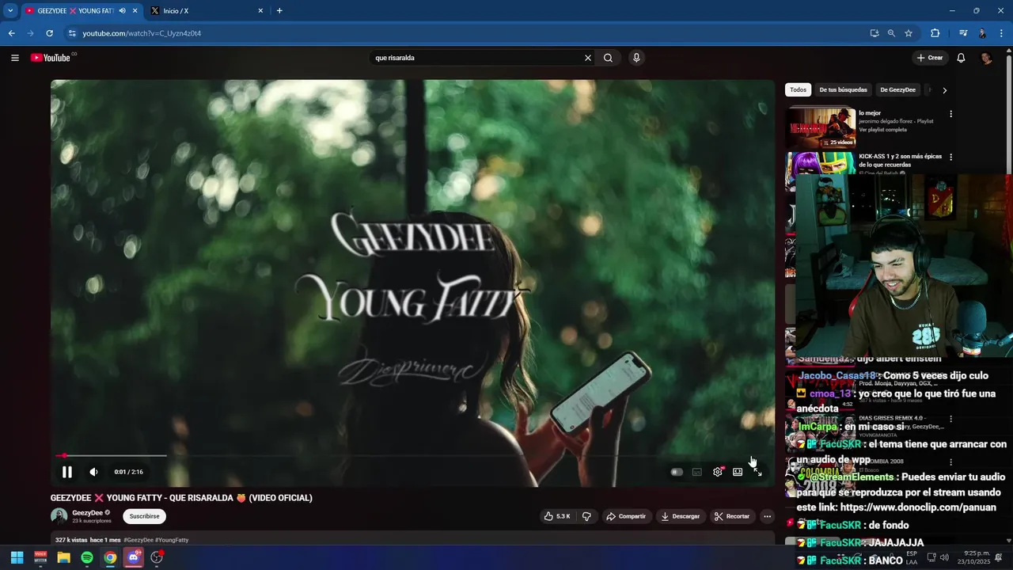Image resolution: width=1013 pixels, height=570 pixels.
Task: Enter full screen with the expand icon
Action: (x=757, y=472)
